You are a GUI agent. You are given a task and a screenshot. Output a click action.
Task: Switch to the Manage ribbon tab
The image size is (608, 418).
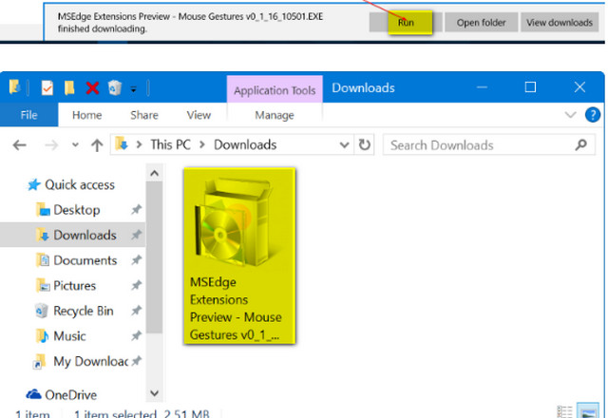tap(275, 115)
